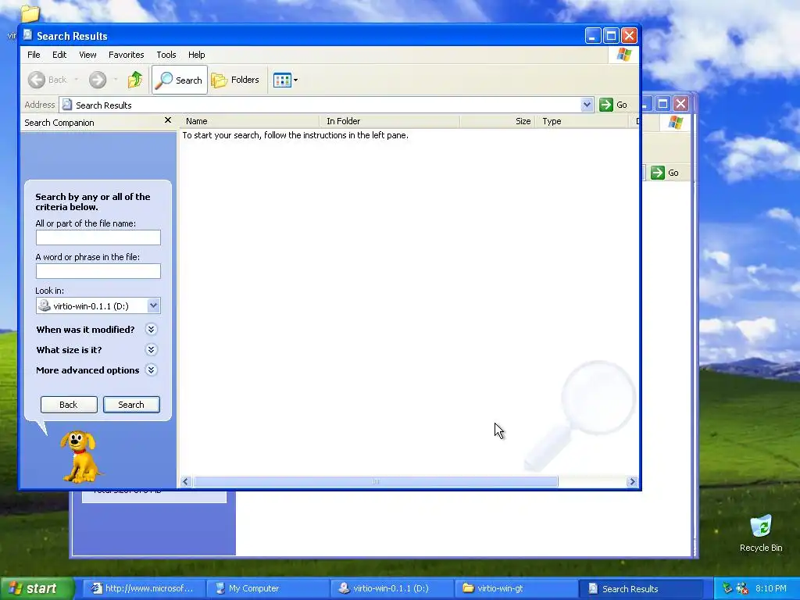Open the Recycle Bin desktop icon

coord(761,533)
